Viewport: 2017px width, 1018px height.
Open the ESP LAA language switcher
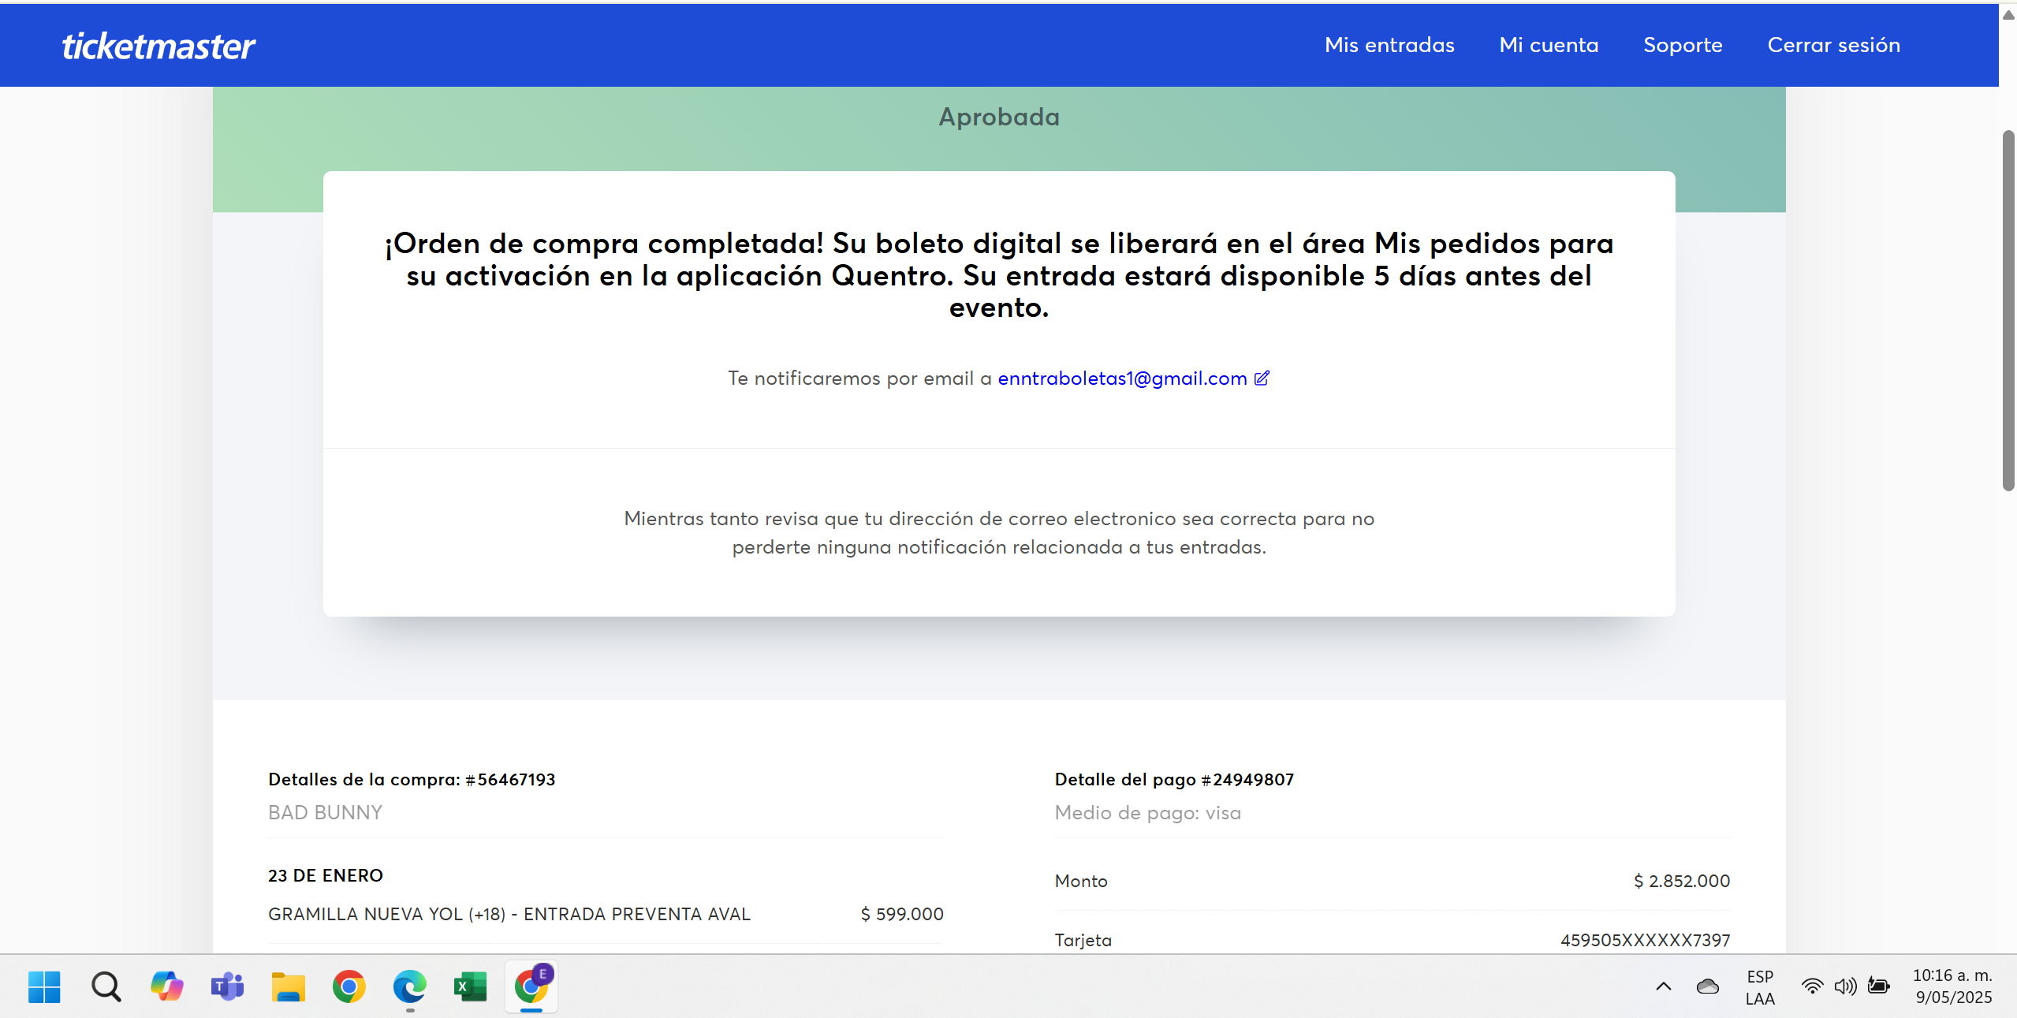coord(1760,987)
